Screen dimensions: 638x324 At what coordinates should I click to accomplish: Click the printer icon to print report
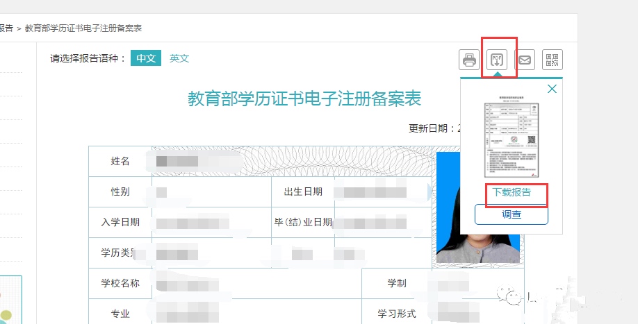470,60
